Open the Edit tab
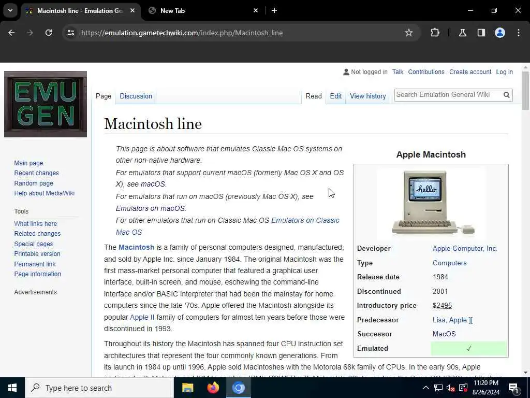 (x=335, y=96)
